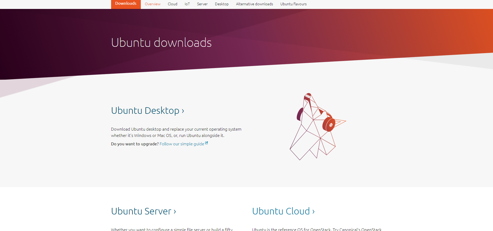The image size is (493, 231).
Task: Select the Overview nav link
Action: click(x=153, y=4)
